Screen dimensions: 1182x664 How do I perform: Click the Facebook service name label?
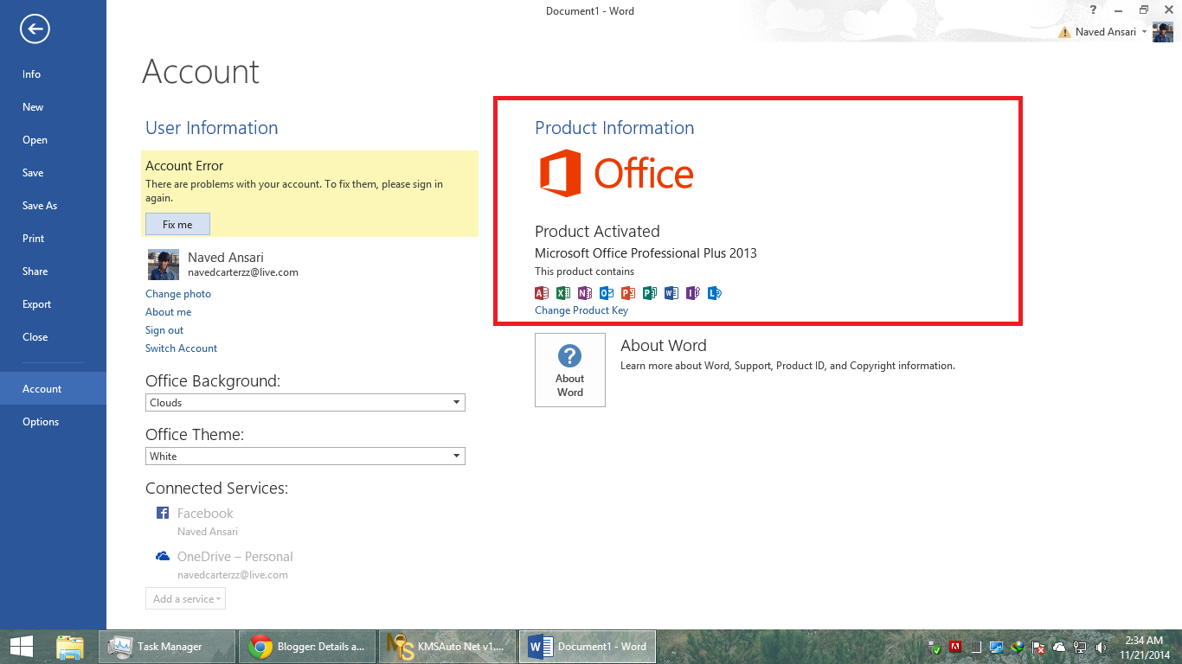tap(205, 514)
